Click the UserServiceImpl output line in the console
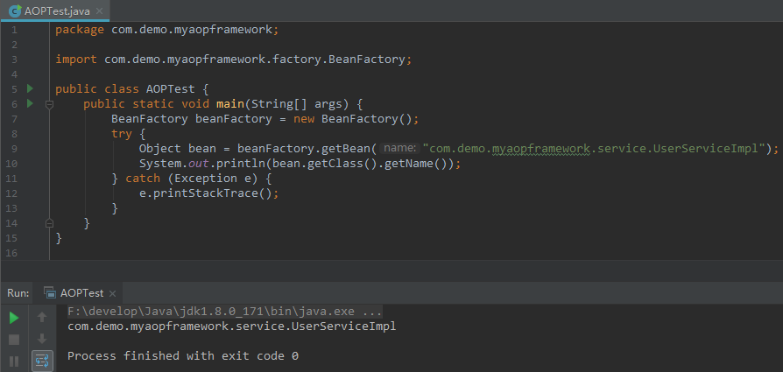 [x=232, y=327]
